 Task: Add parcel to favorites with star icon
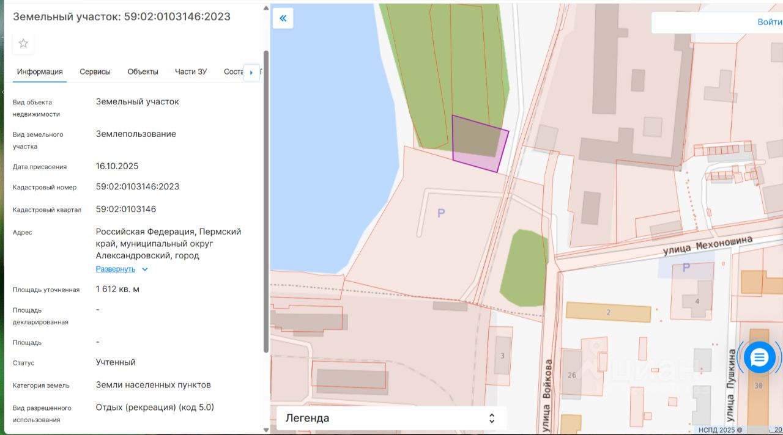point(23,43)
